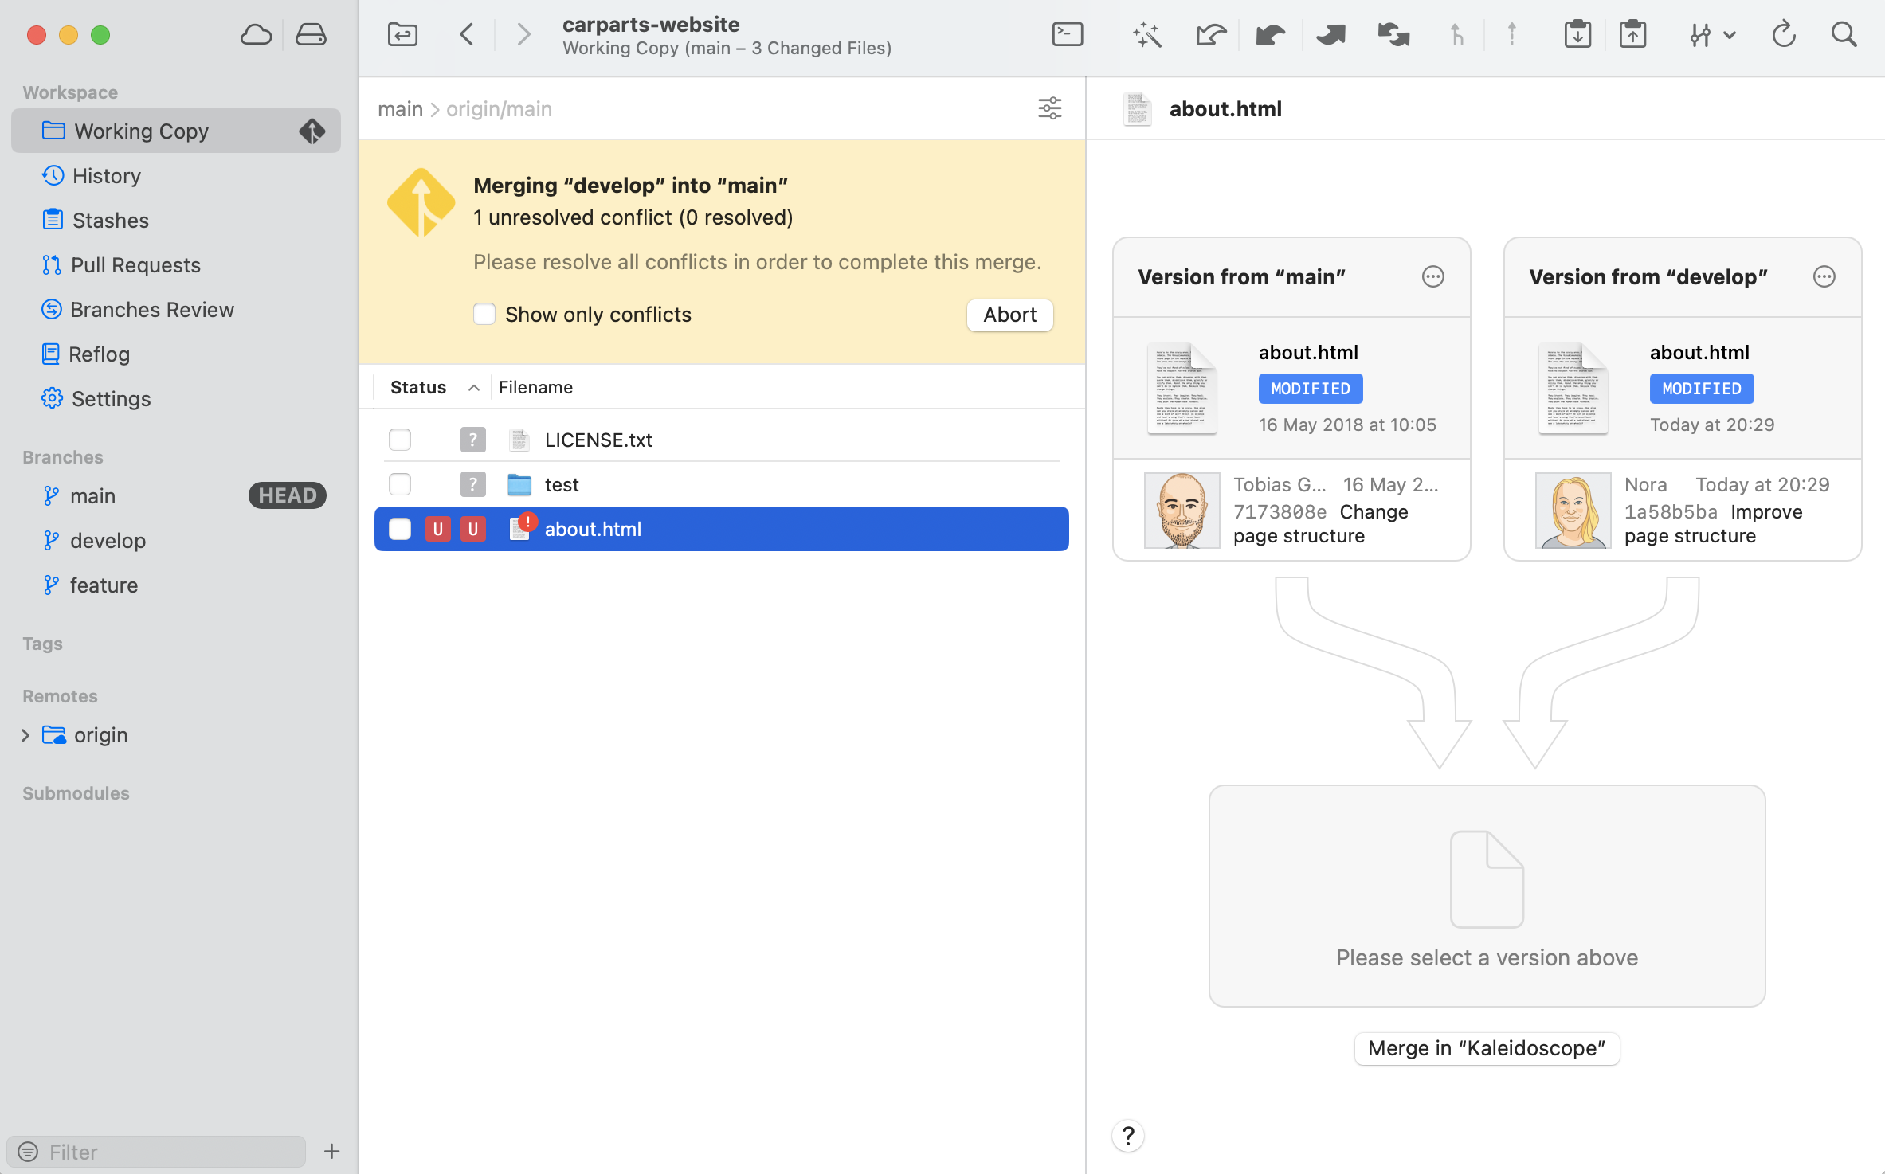The image size is (1885, 1174).
Task: Enable Show only conflicts checkbox
Action: point(484,314)
